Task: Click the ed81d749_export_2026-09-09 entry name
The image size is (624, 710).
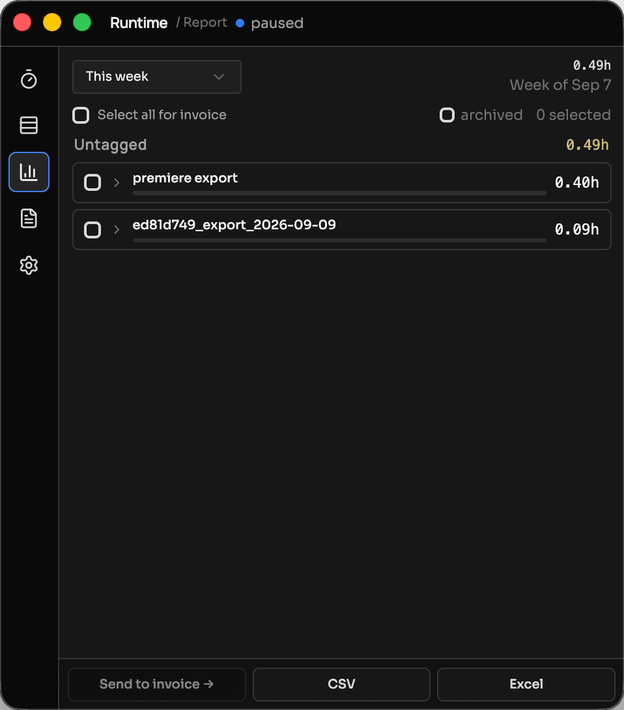Action: click(x=234, y=225)
